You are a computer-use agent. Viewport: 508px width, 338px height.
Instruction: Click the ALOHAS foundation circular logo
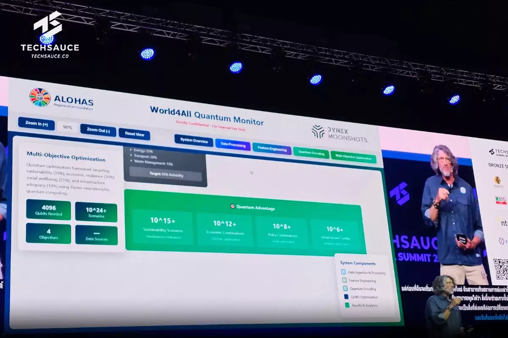(40, 98)
